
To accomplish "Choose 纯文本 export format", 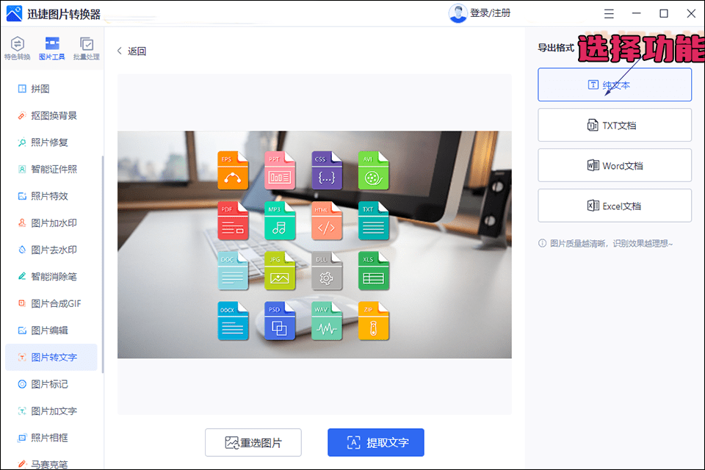I will tap(615, 84).
